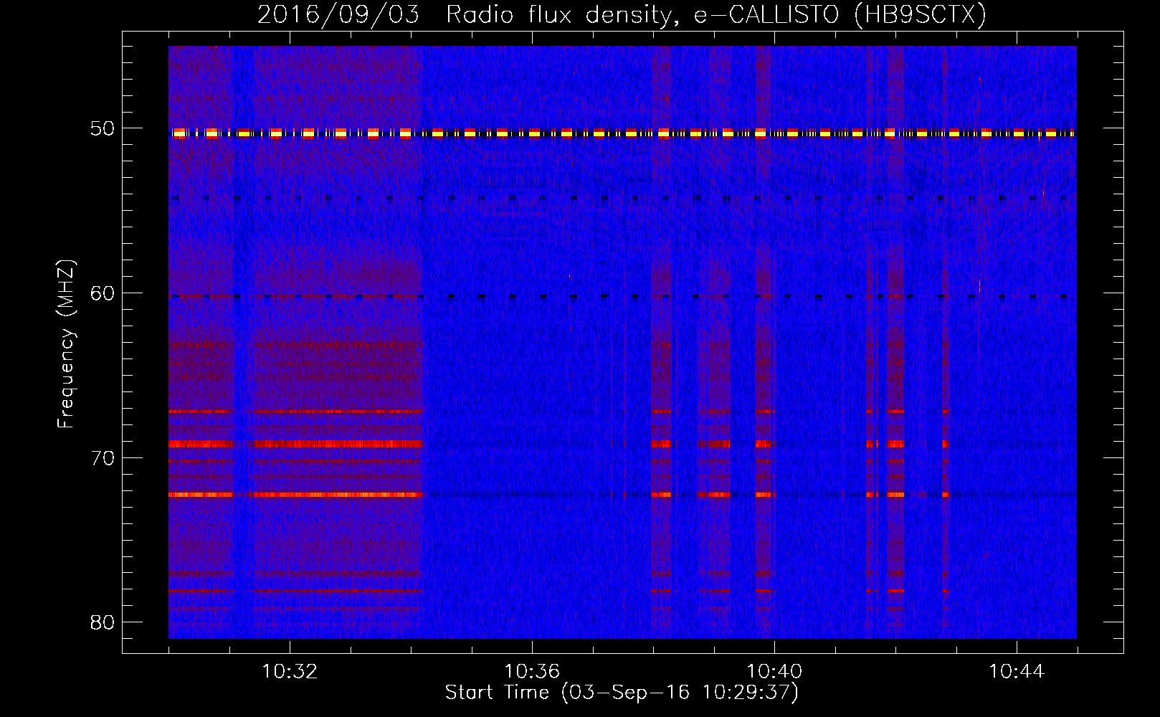
Task: Click the 10:44 time tick label
Action: pyautogui.click(x=1017, y=672)
